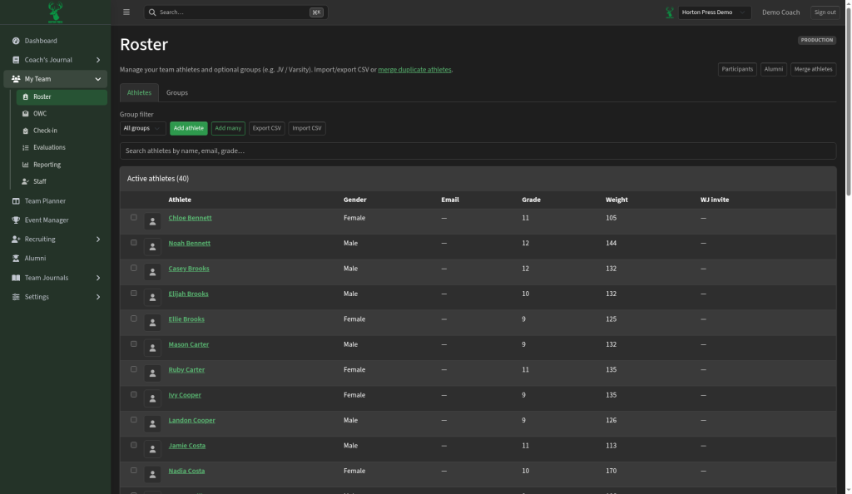Expand the Coach's Journal chevron
This screenshot has height=494, width=852.
pos(98,60)
